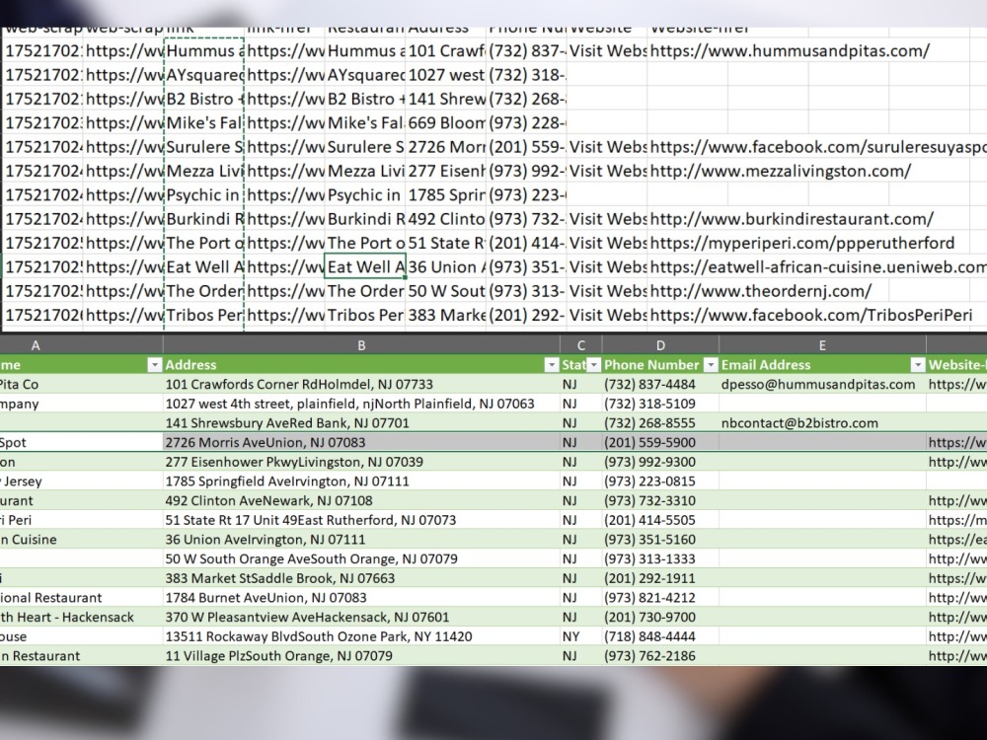Select the 'Pita Co' name cell
987x740 pixels.
click(81, 385)
